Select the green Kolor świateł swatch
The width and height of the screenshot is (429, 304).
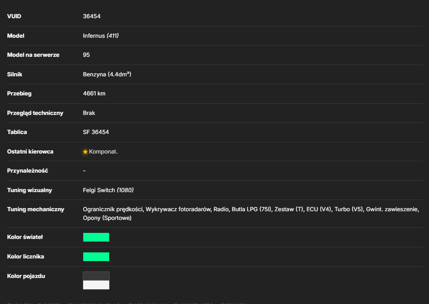(96, 237)
